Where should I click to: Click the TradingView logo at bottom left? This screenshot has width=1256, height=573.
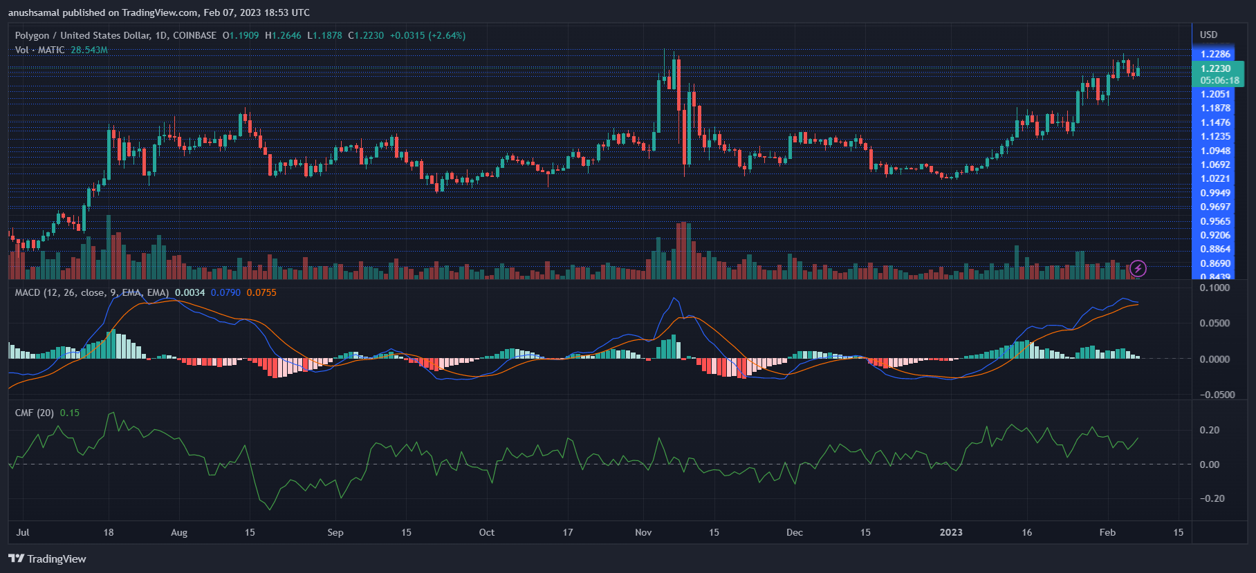[x=47, y=558]
